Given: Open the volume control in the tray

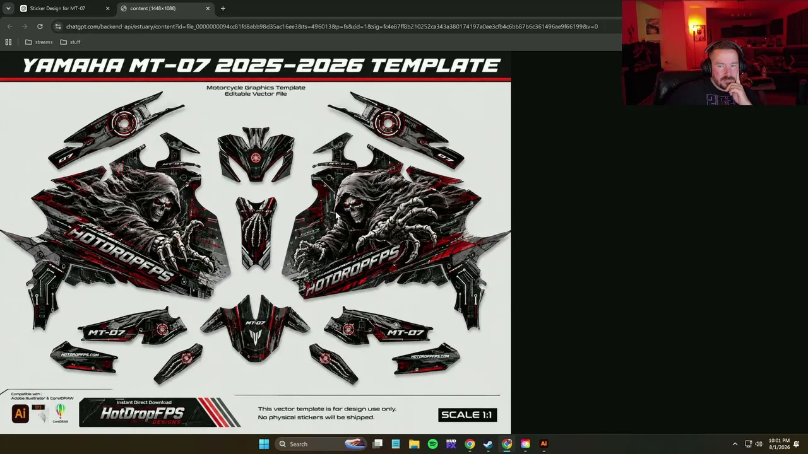Looking at the screenshot, I should pos(759,444).
